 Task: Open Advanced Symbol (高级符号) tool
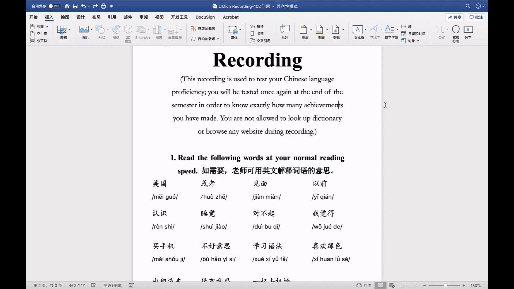pyautogui.click(x=456, y=29)
